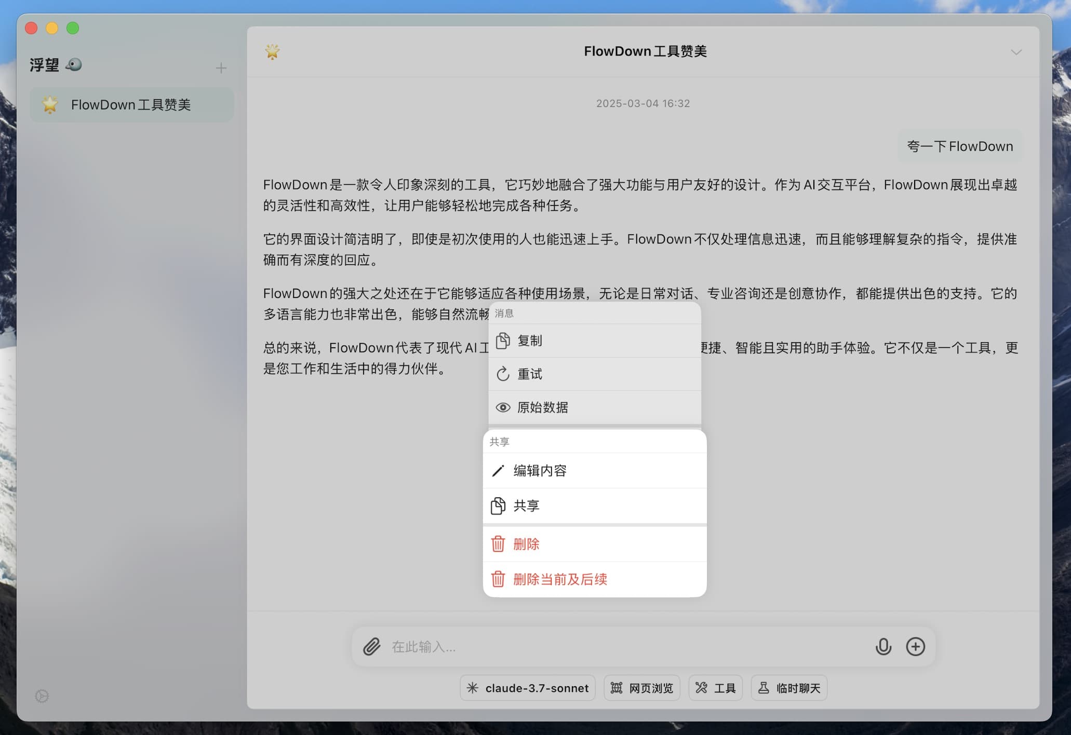
Task: Click the user message 夸一下FlowDown bubble
Action: tap(960, 146)
